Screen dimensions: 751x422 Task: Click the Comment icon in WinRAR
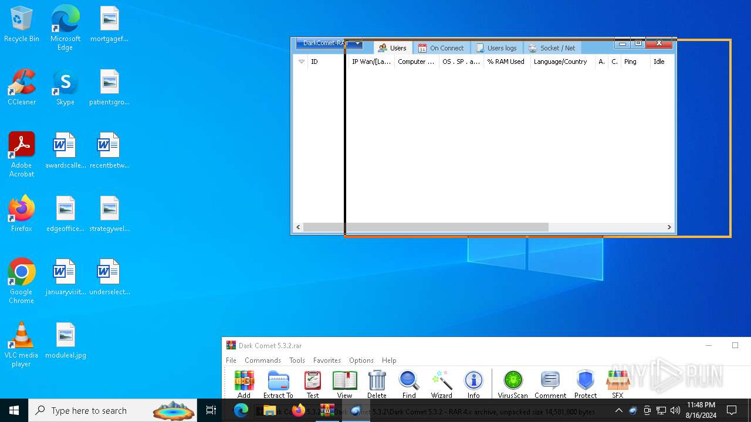(550, 384)
